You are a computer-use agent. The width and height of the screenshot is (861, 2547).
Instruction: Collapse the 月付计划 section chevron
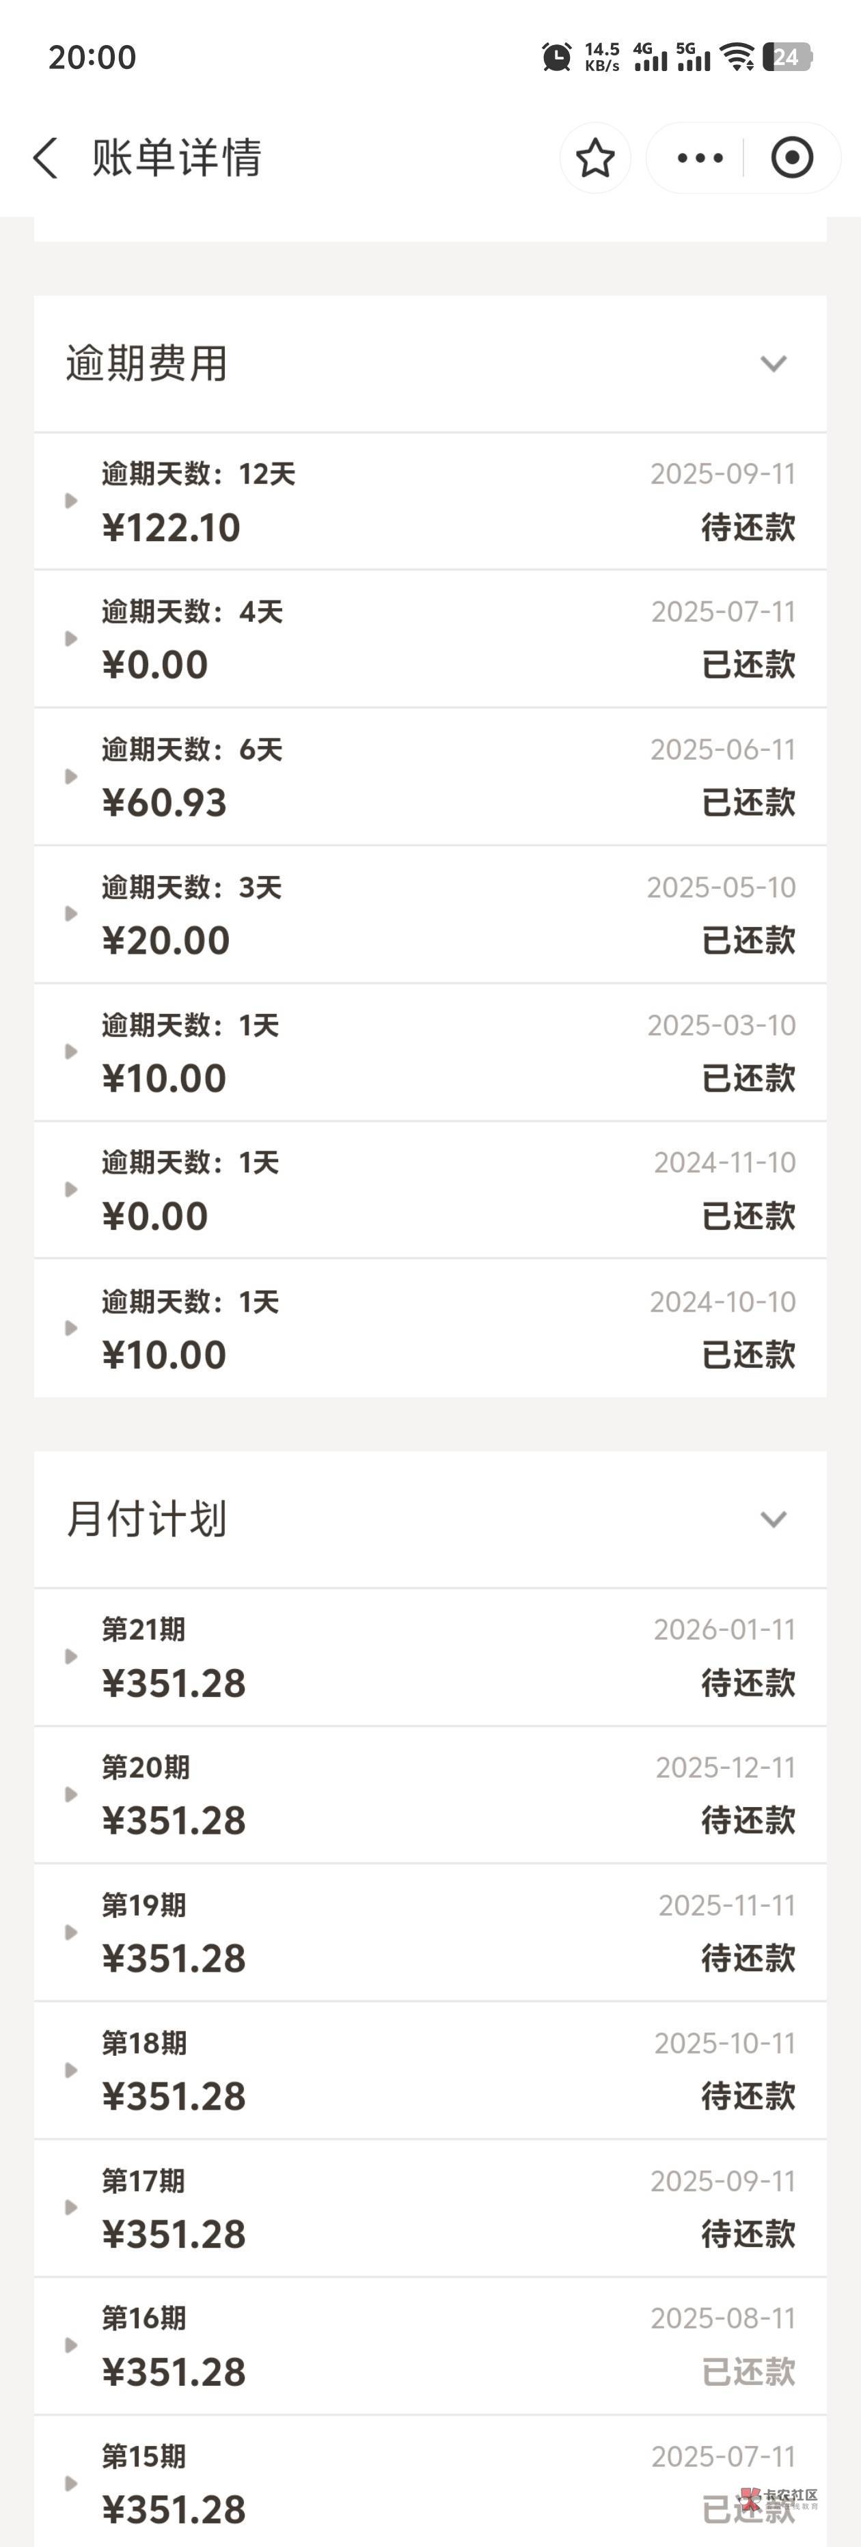[773, 1519]
